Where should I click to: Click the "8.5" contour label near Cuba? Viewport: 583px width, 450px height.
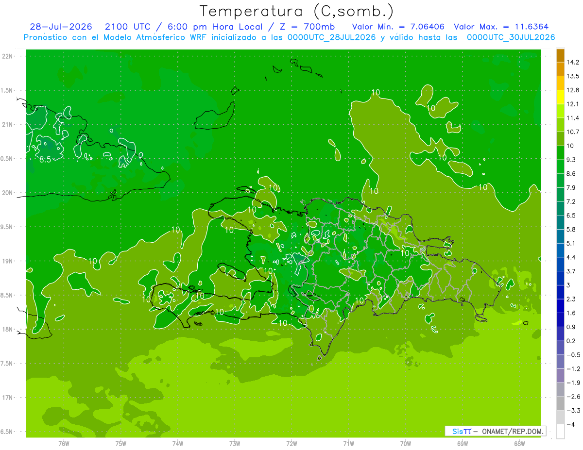45,159
